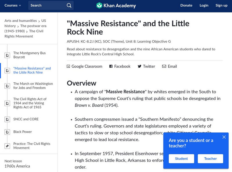Click article icon beside Montgomery Bus Boycott
The width and height of the screenshot is (232, 172).
tap(7, 55)
